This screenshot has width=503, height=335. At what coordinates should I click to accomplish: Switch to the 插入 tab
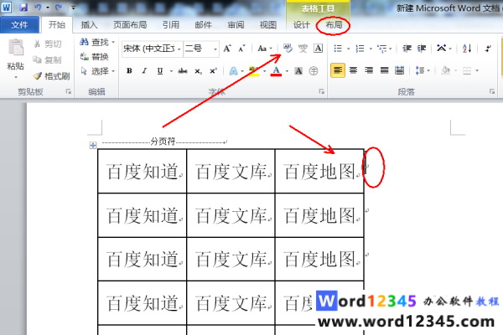tap(89, 24)
